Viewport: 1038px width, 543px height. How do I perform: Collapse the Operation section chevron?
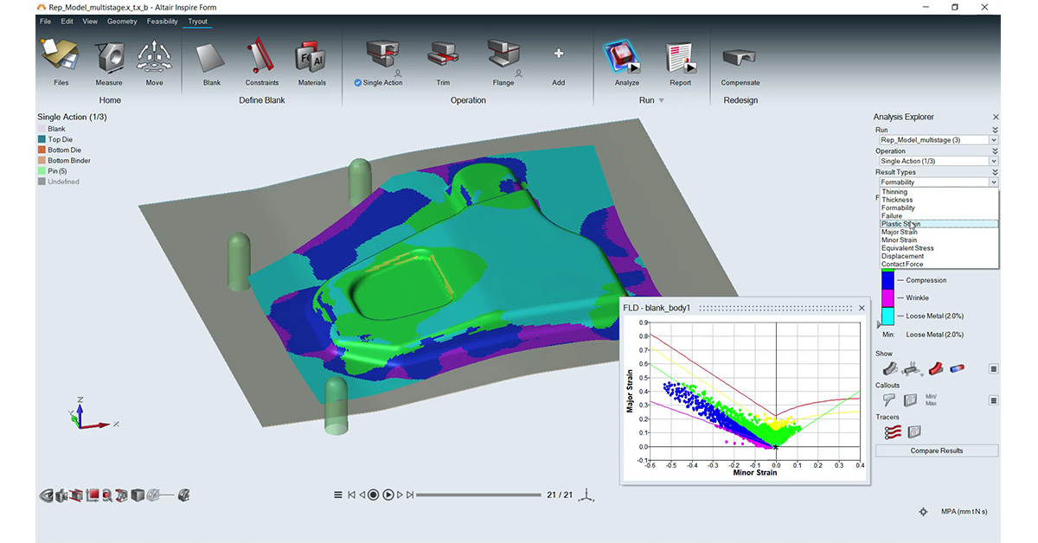click(x=995, y=151)
